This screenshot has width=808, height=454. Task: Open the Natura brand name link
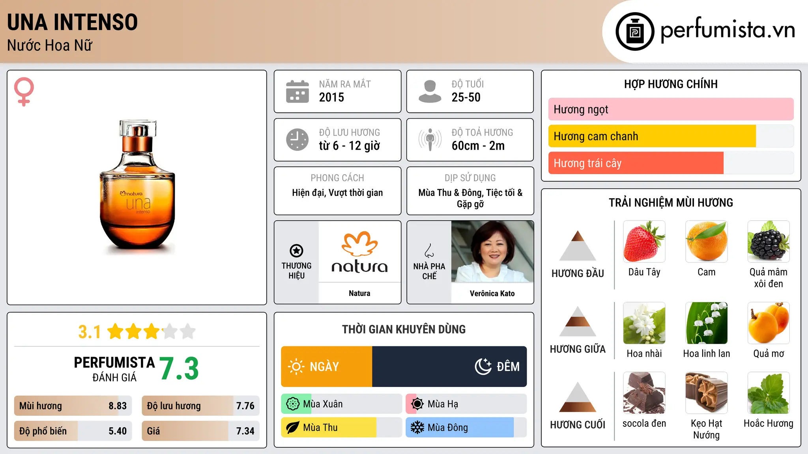[359, 293]
